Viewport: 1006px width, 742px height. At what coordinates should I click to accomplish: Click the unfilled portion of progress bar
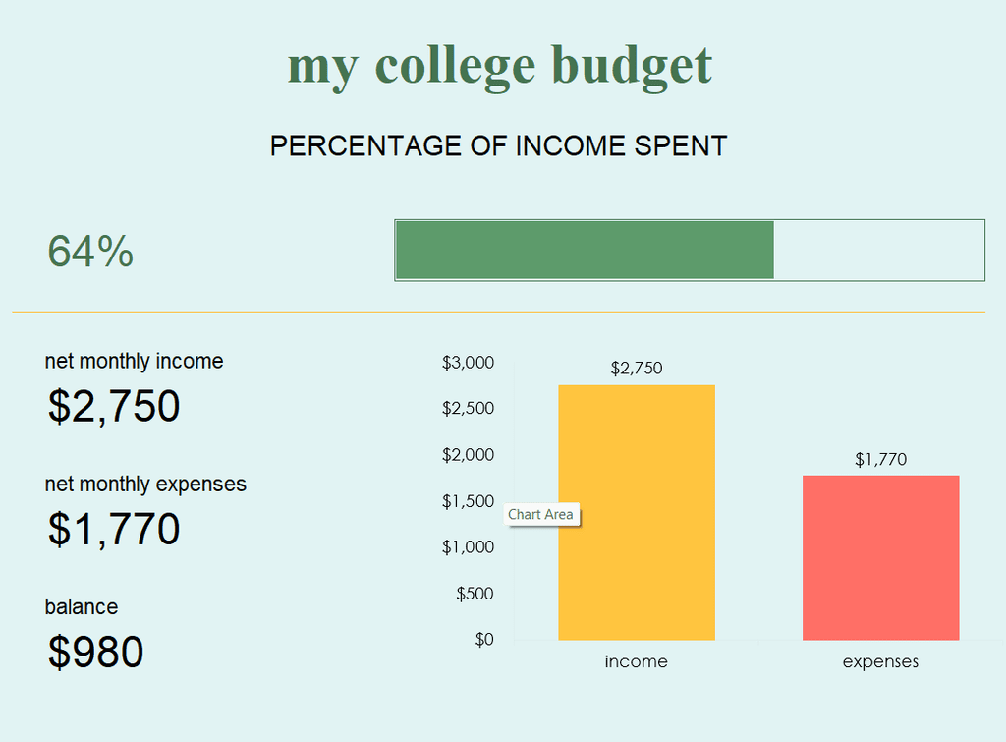pyautogui.click(x=878, y=251)
